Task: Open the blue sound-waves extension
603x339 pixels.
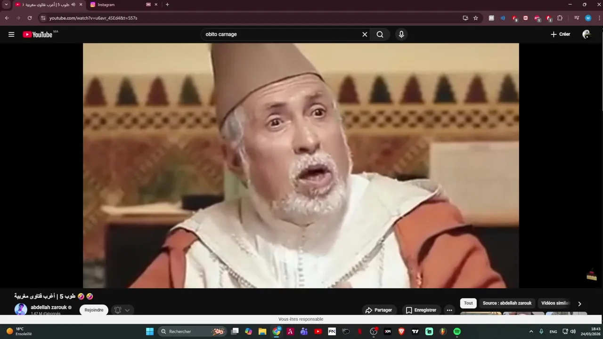Action: tap(503, 18)
